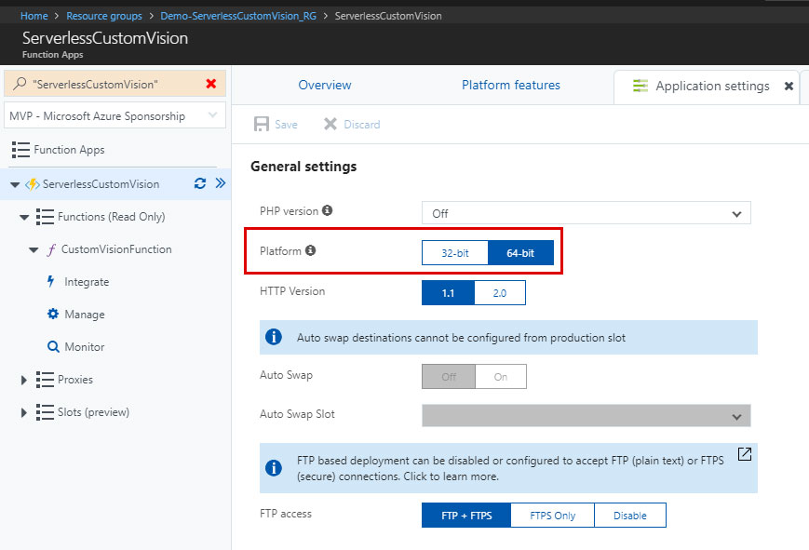This screenshot has height=550, width=809.
Task: Show PHP version info tooltip icon
Action: (327, 210)
